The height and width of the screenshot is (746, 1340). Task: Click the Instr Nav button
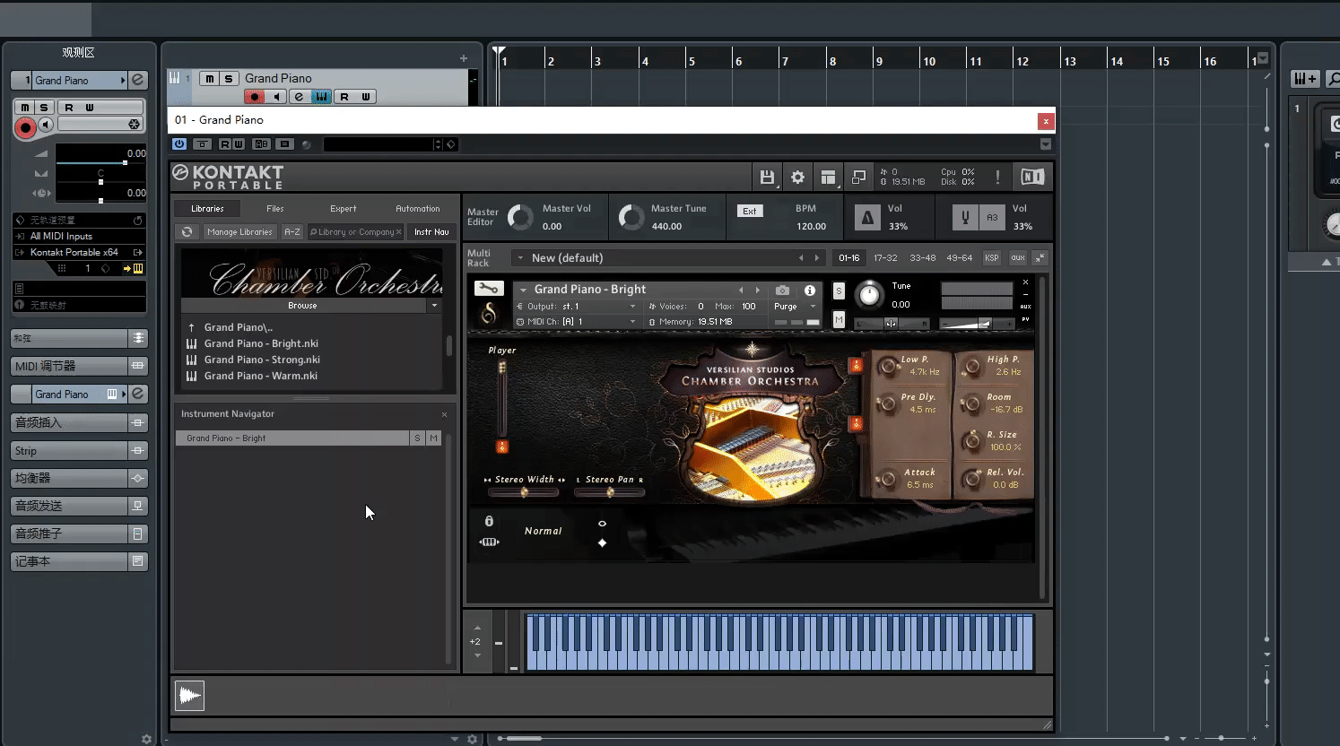coord(431,232)
